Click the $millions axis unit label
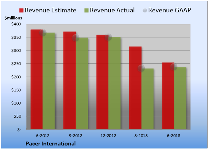The height and width of the screenshot is (149, 208). point(13,18)
